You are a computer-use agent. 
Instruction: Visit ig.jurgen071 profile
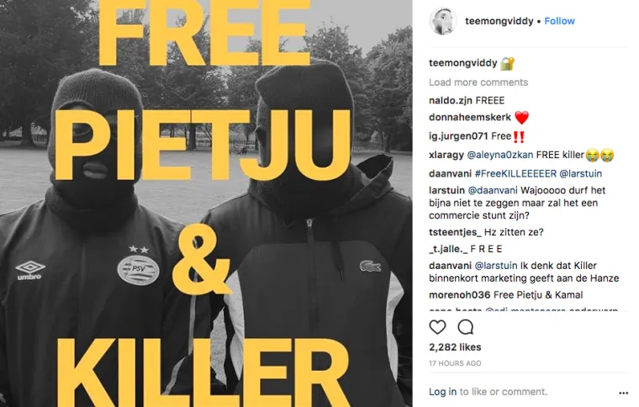tap(458, 136)
